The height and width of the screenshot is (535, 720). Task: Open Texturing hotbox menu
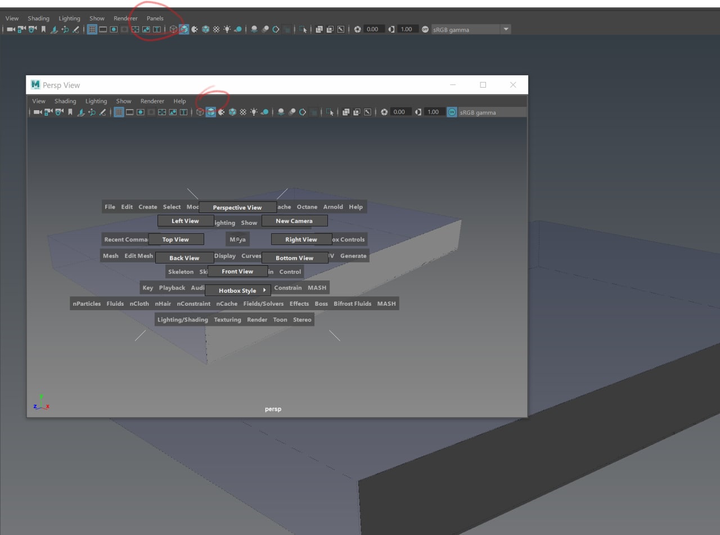(227, 320)
